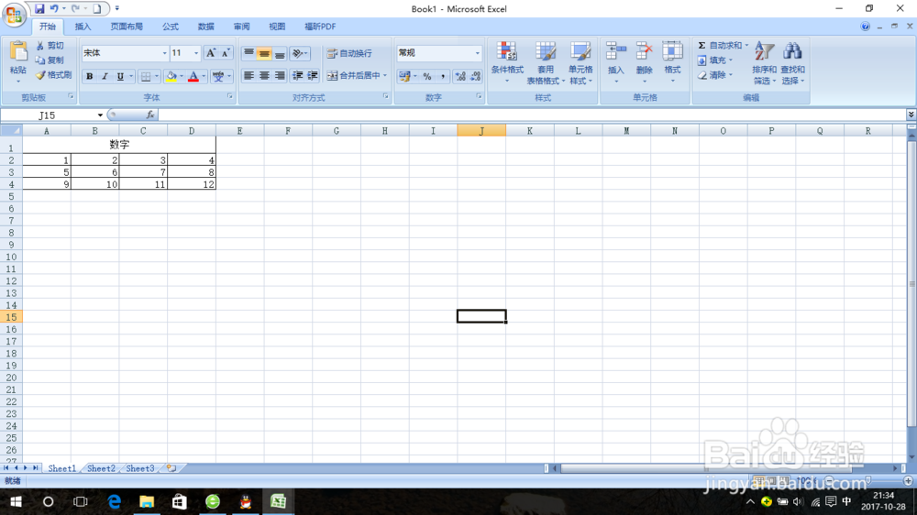The height and width of the screenshot is (515, 917).
Task: Click the Save icon in quick access toolbar
Action: [x=39, y=8]
